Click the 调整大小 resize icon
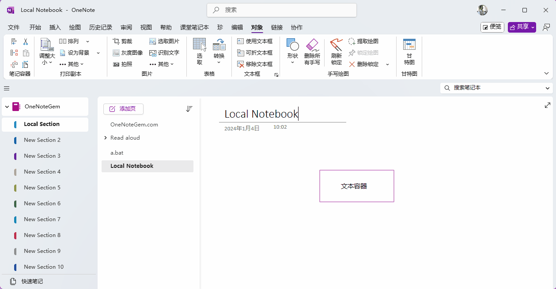This screenshot has height=289, width=556. [47, 44]
